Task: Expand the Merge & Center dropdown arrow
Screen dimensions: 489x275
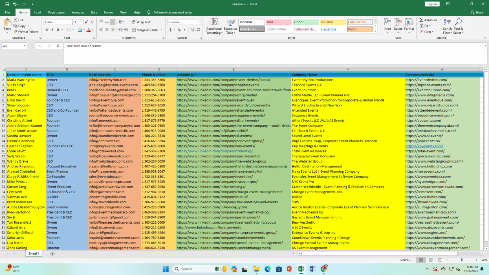Action: click(x=161, y=30)
